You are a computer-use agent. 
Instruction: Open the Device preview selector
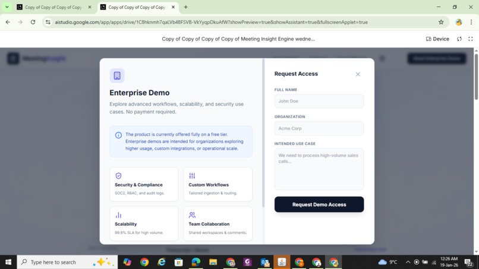coord(437,39)
